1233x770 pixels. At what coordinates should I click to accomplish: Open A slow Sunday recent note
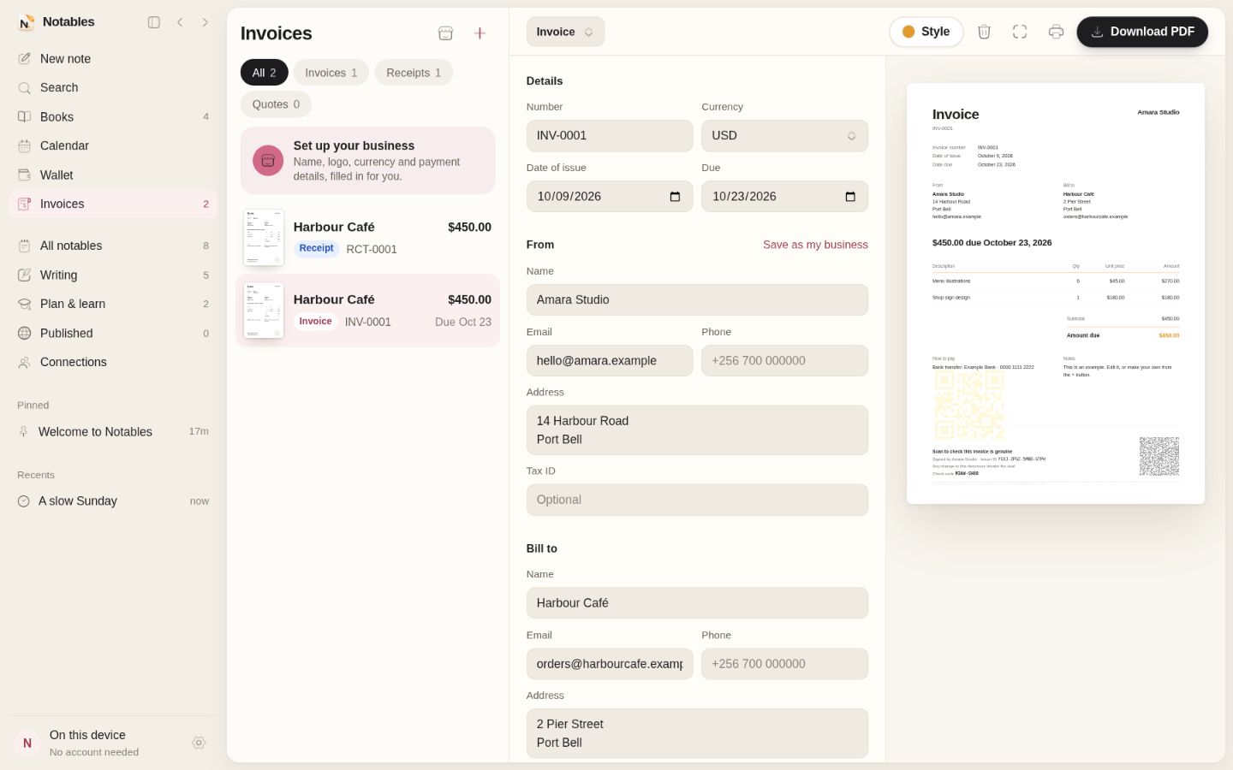click(x=113, y=501)
